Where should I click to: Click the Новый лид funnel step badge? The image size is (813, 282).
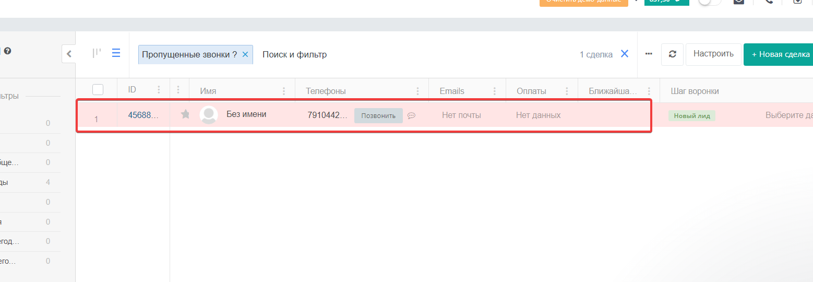point(691,116)
